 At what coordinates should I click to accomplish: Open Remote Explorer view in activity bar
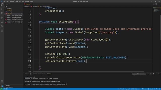(x=2, y=22)
